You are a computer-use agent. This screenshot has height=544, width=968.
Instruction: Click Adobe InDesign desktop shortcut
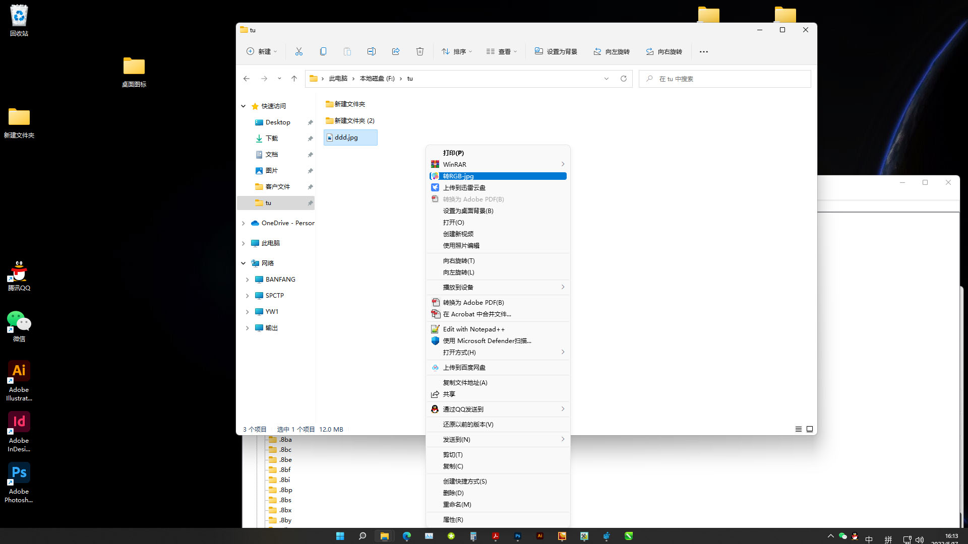click(19, 432)
